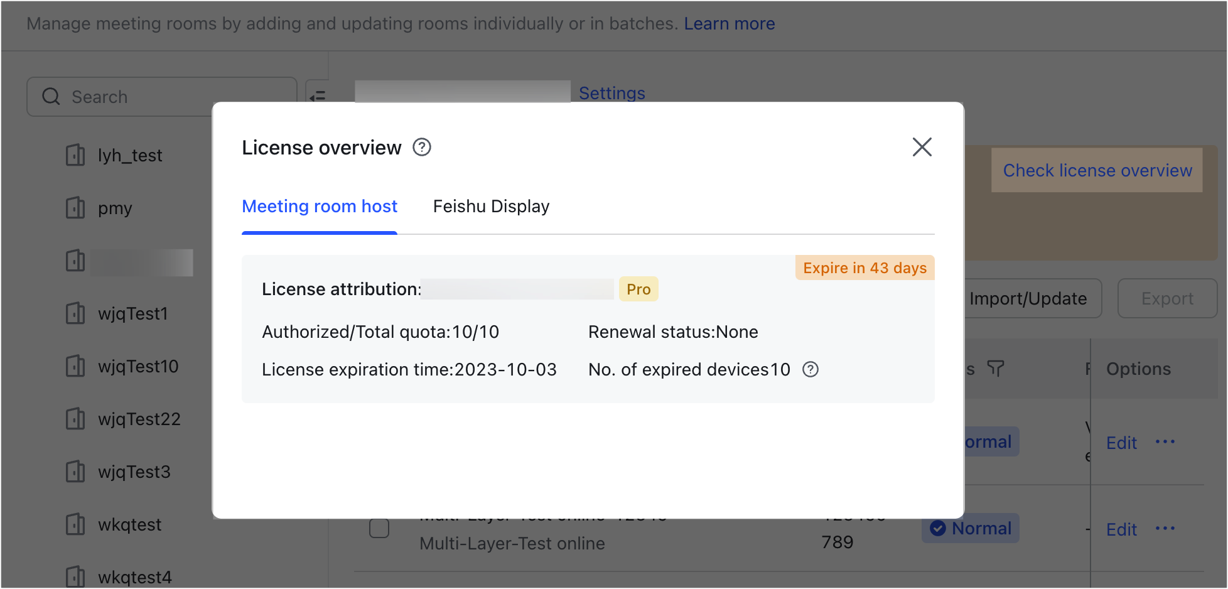This screenshot has width=1228, height=589.
Task: View help icon next to No. of expired devices
Action: pos(811,370)
